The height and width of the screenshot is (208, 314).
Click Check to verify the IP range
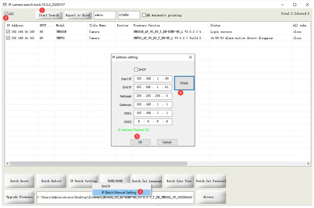[184, 83]
